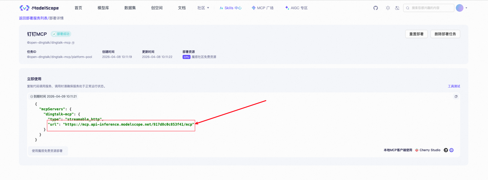The image size is (488, 180).
Task: Follow the 返回部署服务列表 breadcrumb link
Action: 33,18
